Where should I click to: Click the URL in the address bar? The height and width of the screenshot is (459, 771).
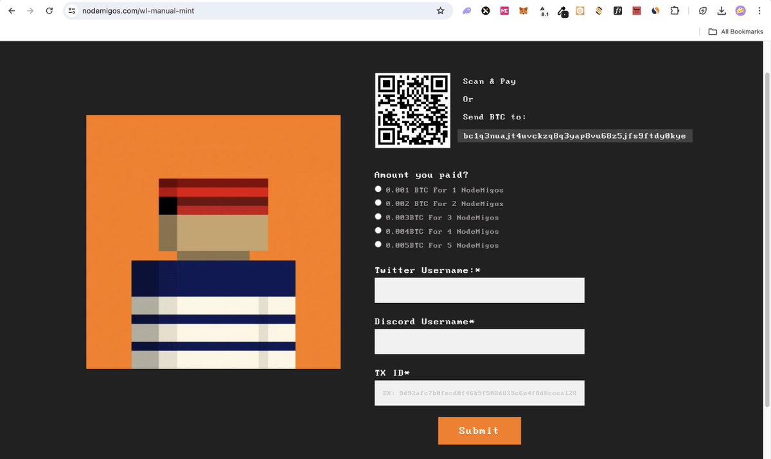point(138,11)
